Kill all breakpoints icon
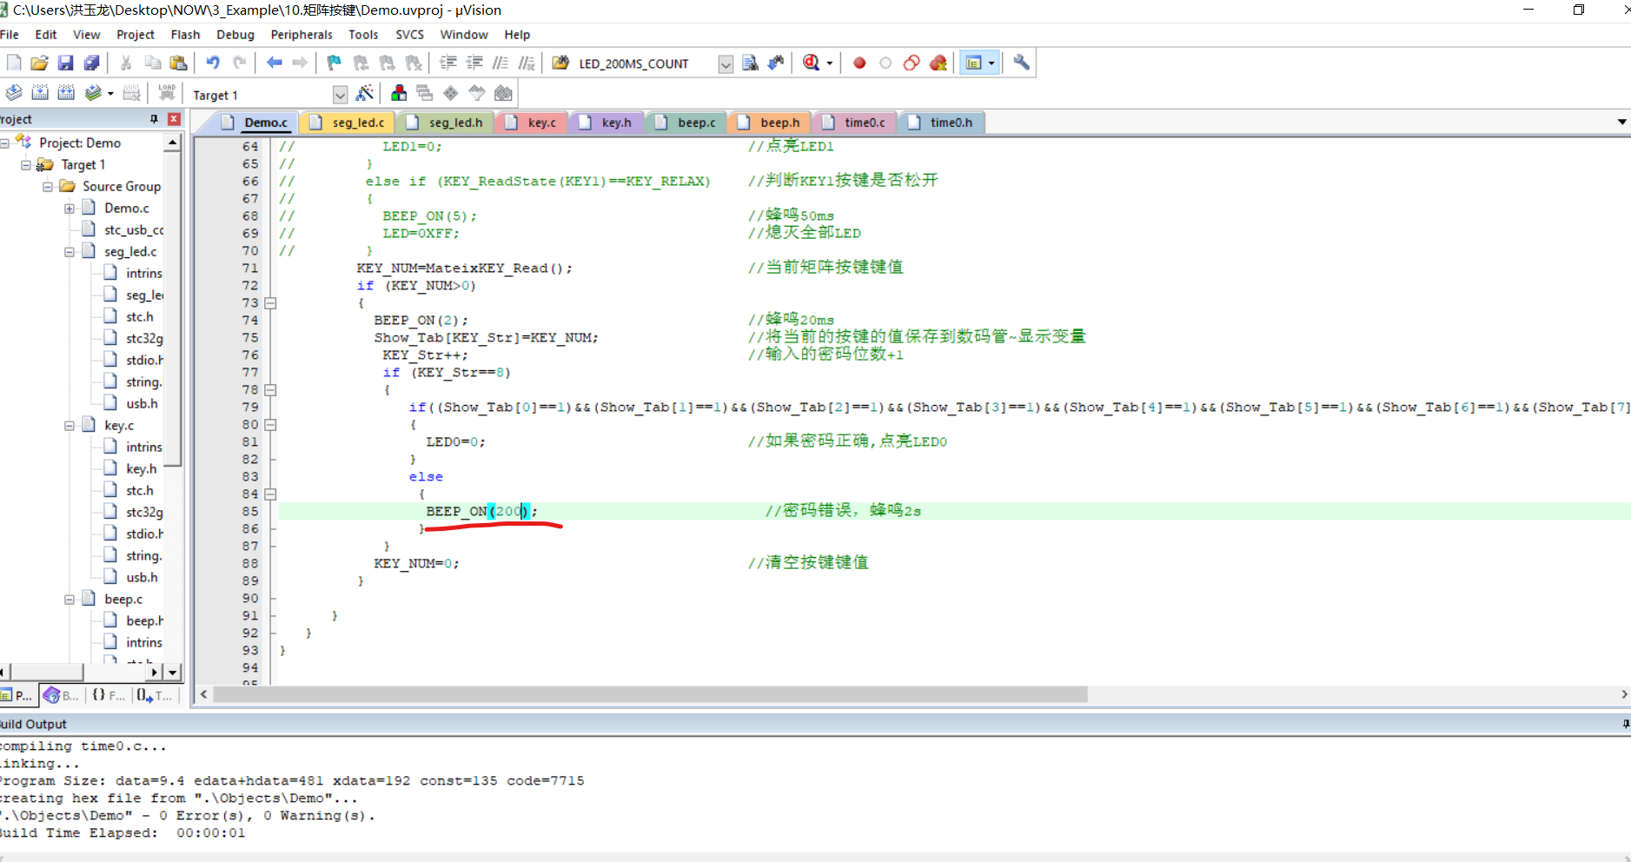The width and height of the screenshot is (1631, 862). [x=938, y=63]
